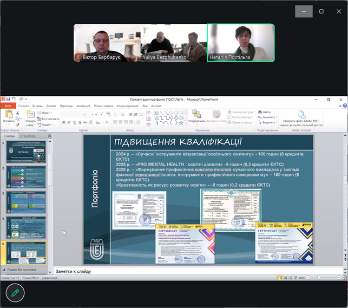Click the Arrange (Упорядочить) icon
348x308 pixels.
pos(196,114)
